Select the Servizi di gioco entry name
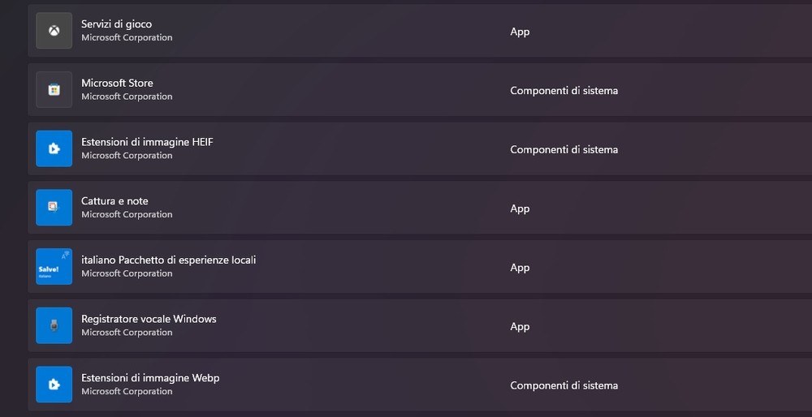This screenshot has height=417, width=812. [x=116, y=24]
